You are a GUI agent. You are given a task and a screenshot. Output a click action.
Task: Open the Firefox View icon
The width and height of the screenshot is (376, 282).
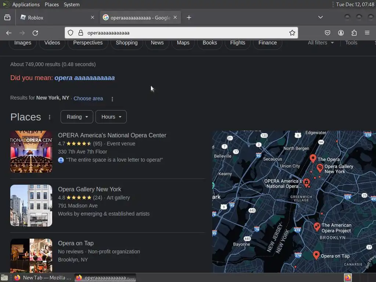(7, 18)
